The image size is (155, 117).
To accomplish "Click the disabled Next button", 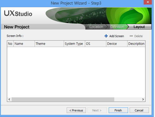I will coord(97,110).
